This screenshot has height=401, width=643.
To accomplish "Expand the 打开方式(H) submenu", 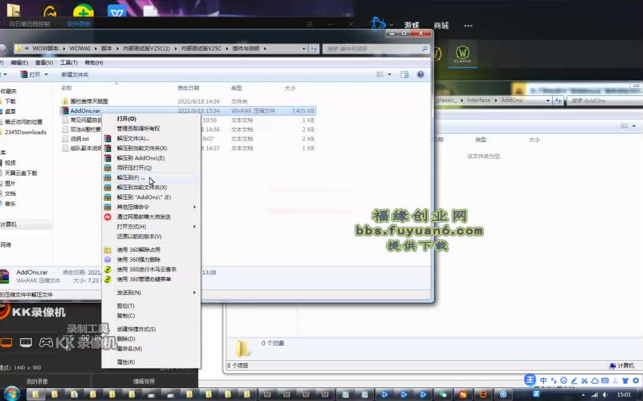I will (131, 226).
